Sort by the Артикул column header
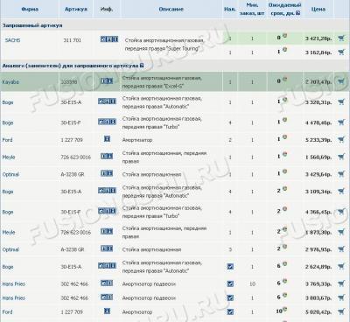This screenshot has height=322, width=350. click(76, 9)
